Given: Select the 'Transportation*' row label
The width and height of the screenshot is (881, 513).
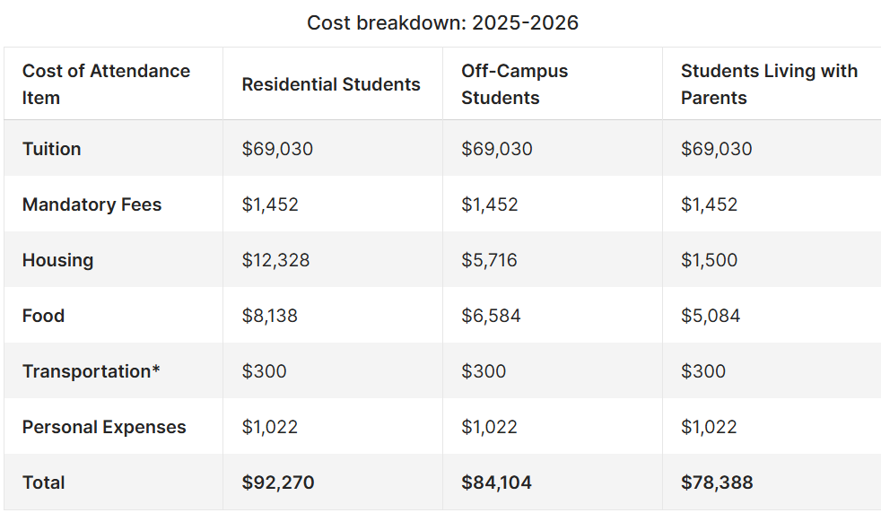Looking at the screenshot, I should (92, 371).
